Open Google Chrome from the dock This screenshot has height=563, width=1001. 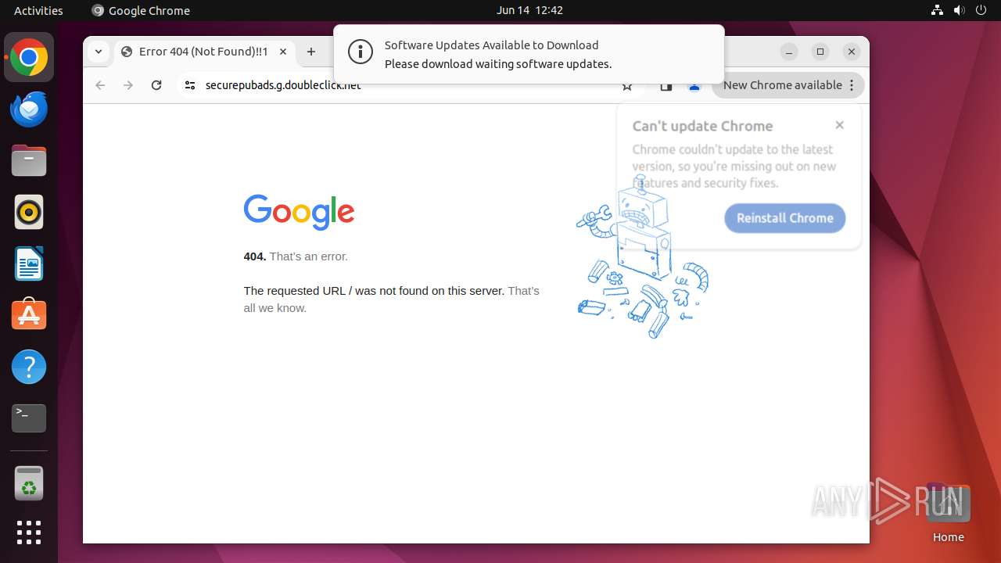[x=29, y=58]
